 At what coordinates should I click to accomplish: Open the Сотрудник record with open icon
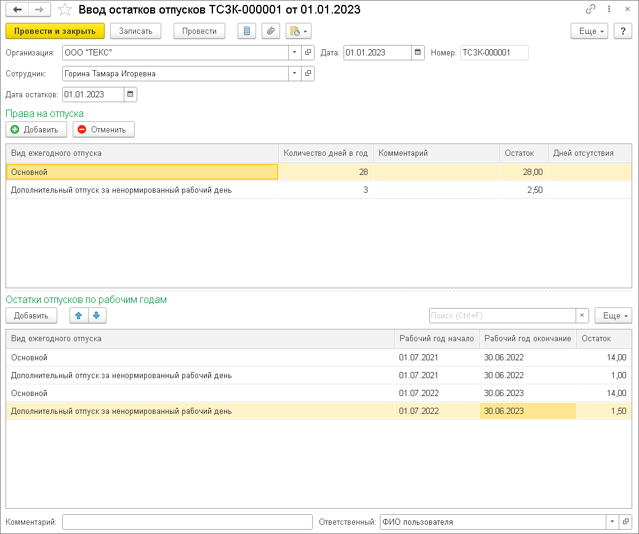click(308, 74)
